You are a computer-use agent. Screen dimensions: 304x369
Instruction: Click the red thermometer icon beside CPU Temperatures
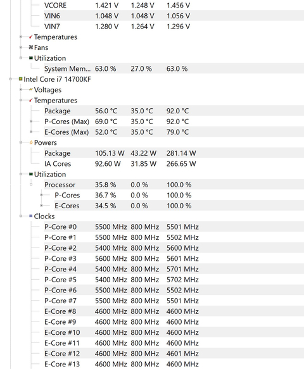click(31, 100)
